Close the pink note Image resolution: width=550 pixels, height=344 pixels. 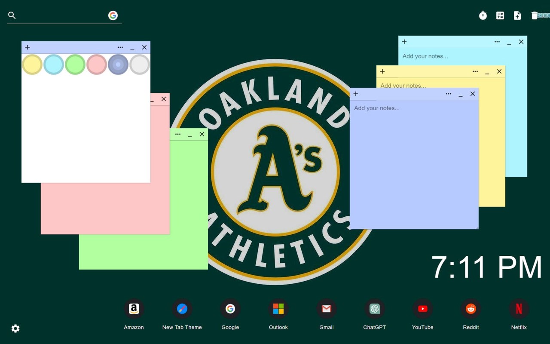[x=164, y=99]
